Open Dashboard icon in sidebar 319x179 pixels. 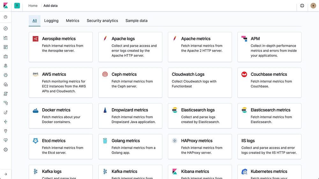pyautogui.click(x=6, y=47)
